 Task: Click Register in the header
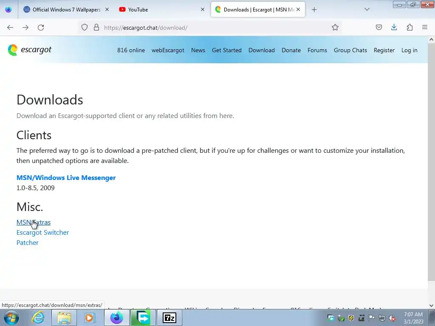point(384,50)
